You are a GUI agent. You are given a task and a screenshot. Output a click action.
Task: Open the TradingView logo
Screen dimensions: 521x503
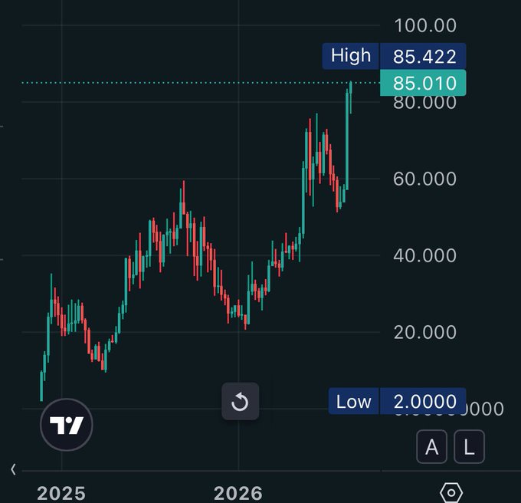(67, 425)
